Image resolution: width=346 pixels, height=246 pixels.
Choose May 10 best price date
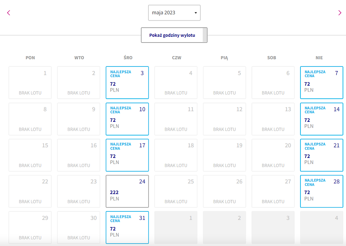point(127,119)
